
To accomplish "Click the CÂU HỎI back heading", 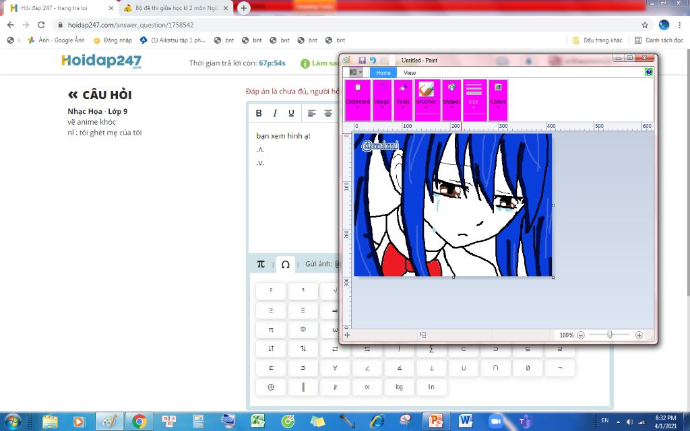I will [100, 94].
